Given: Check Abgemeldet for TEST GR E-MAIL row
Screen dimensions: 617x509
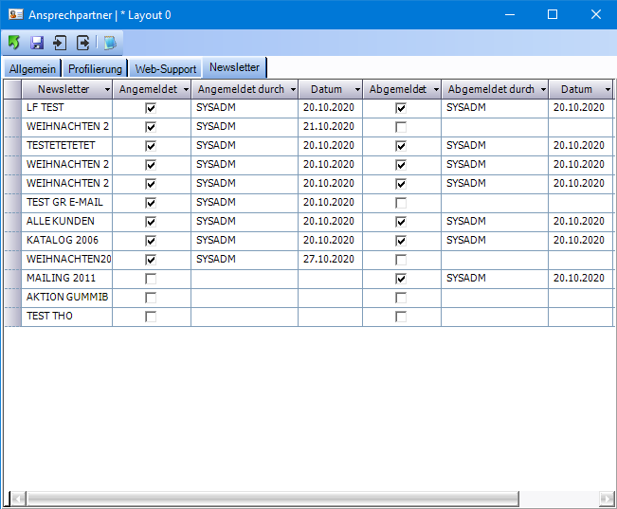Looking at the screenshot, I should click(401, 203).
